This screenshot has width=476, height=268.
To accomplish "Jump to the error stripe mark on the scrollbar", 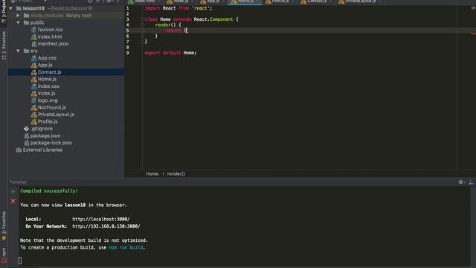I will point(473,33).
